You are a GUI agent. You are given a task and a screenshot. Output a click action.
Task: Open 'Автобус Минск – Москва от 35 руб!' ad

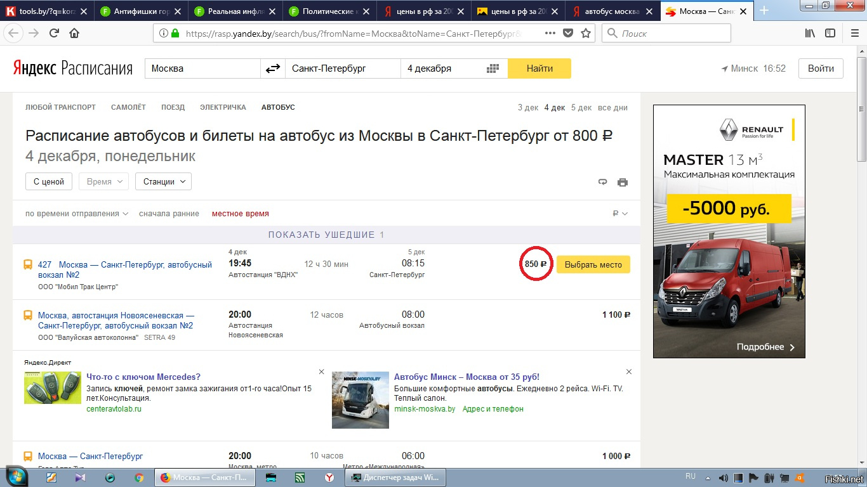pyautogui.click(x=467, y=377)
